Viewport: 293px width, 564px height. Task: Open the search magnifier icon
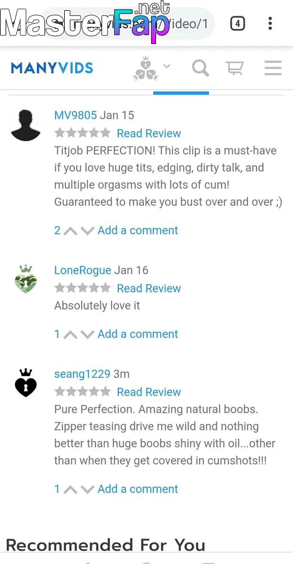point(200,68)
